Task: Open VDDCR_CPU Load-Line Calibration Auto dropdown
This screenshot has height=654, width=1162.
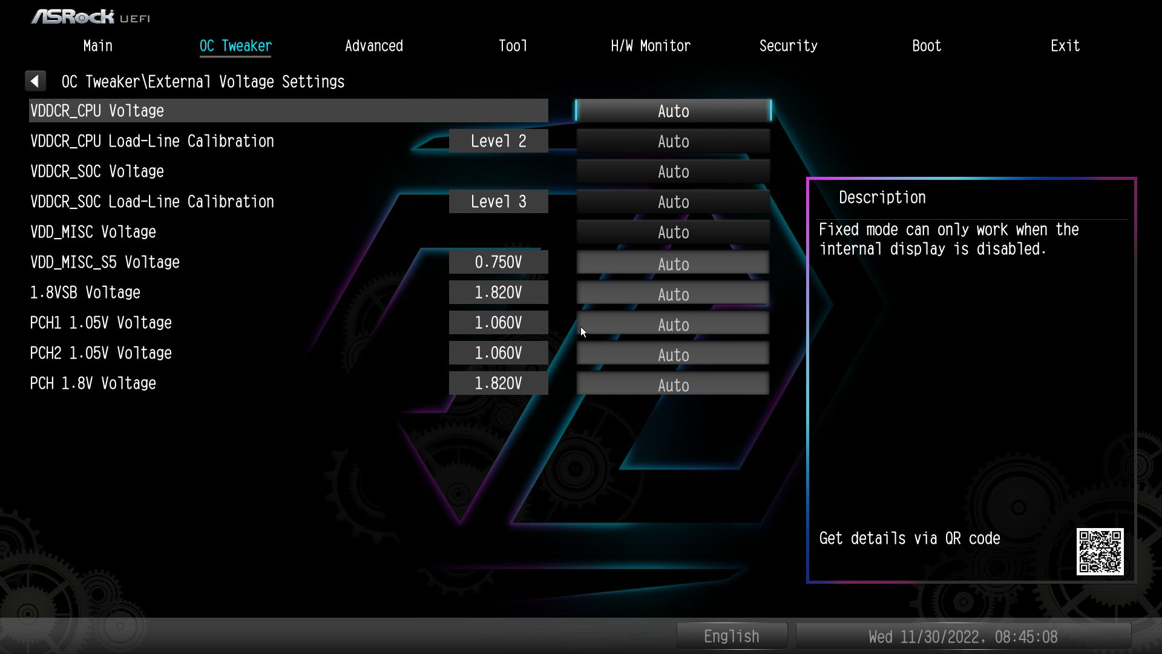Action: pyautogui.click(x=673, y=141)
